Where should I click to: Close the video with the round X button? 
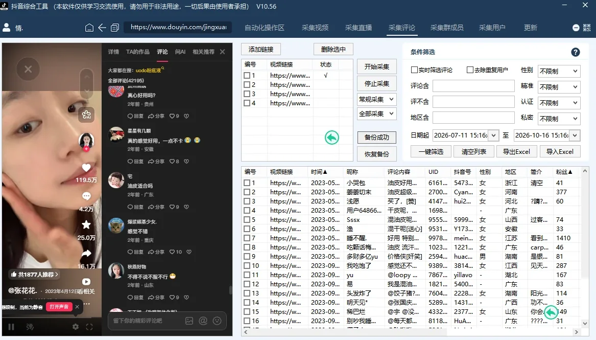28,69
